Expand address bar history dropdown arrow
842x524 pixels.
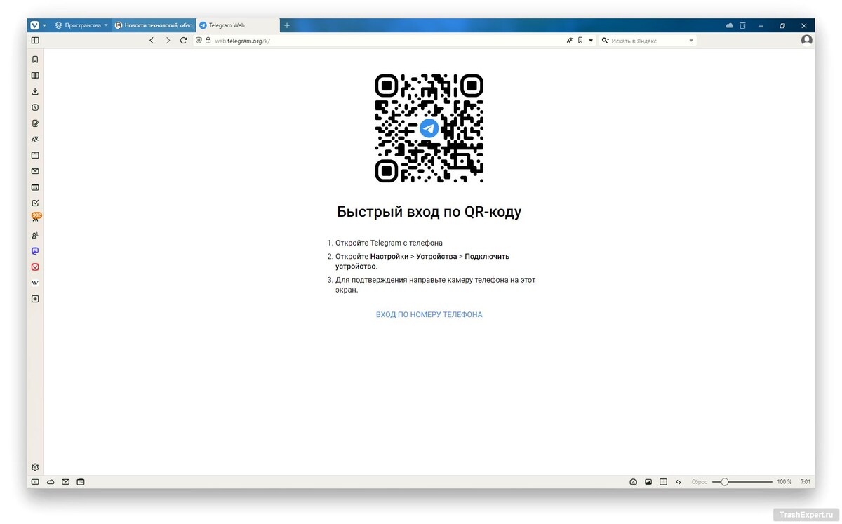tap(591, 41)
